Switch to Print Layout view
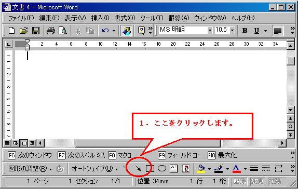This screenshot has width=298, height=189. 24,143
